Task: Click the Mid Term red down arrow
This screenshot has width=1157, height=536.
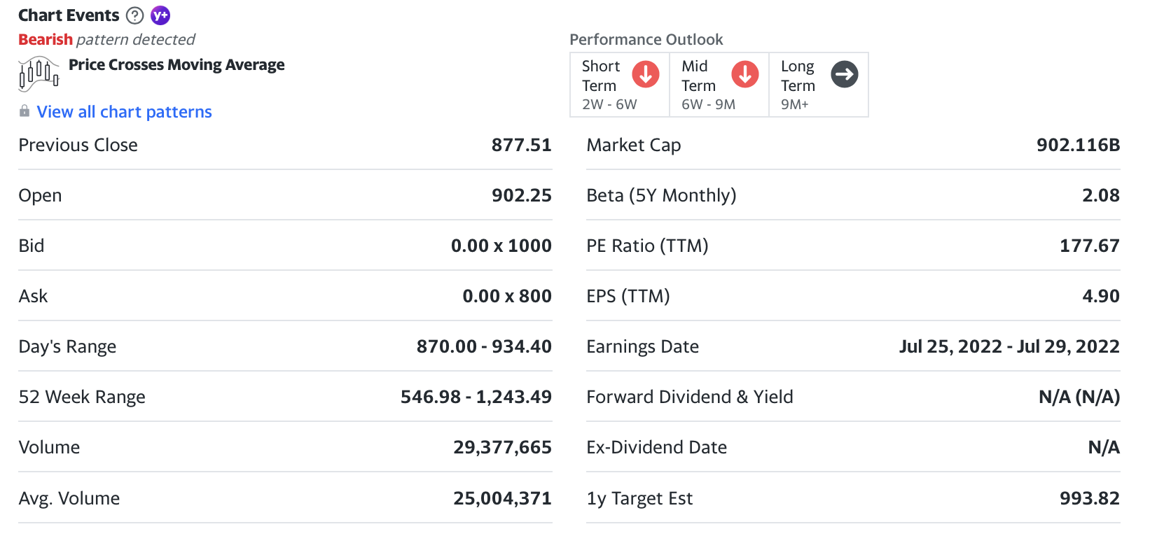Action: click(744, 74)
